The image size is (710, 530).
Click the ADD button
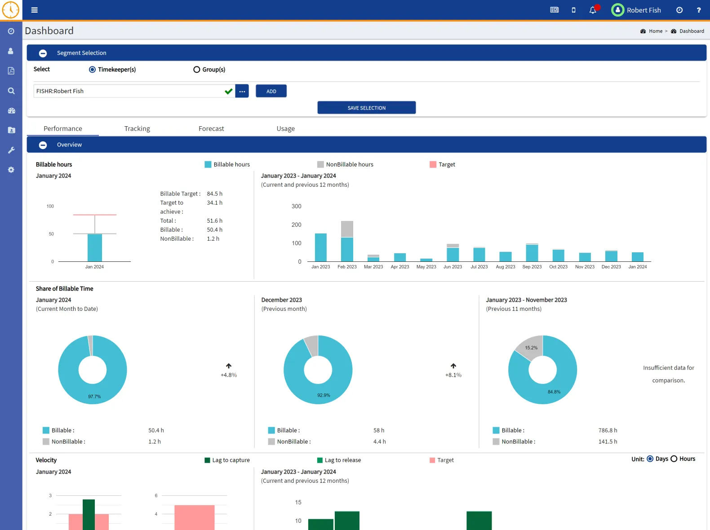[271, 91]
